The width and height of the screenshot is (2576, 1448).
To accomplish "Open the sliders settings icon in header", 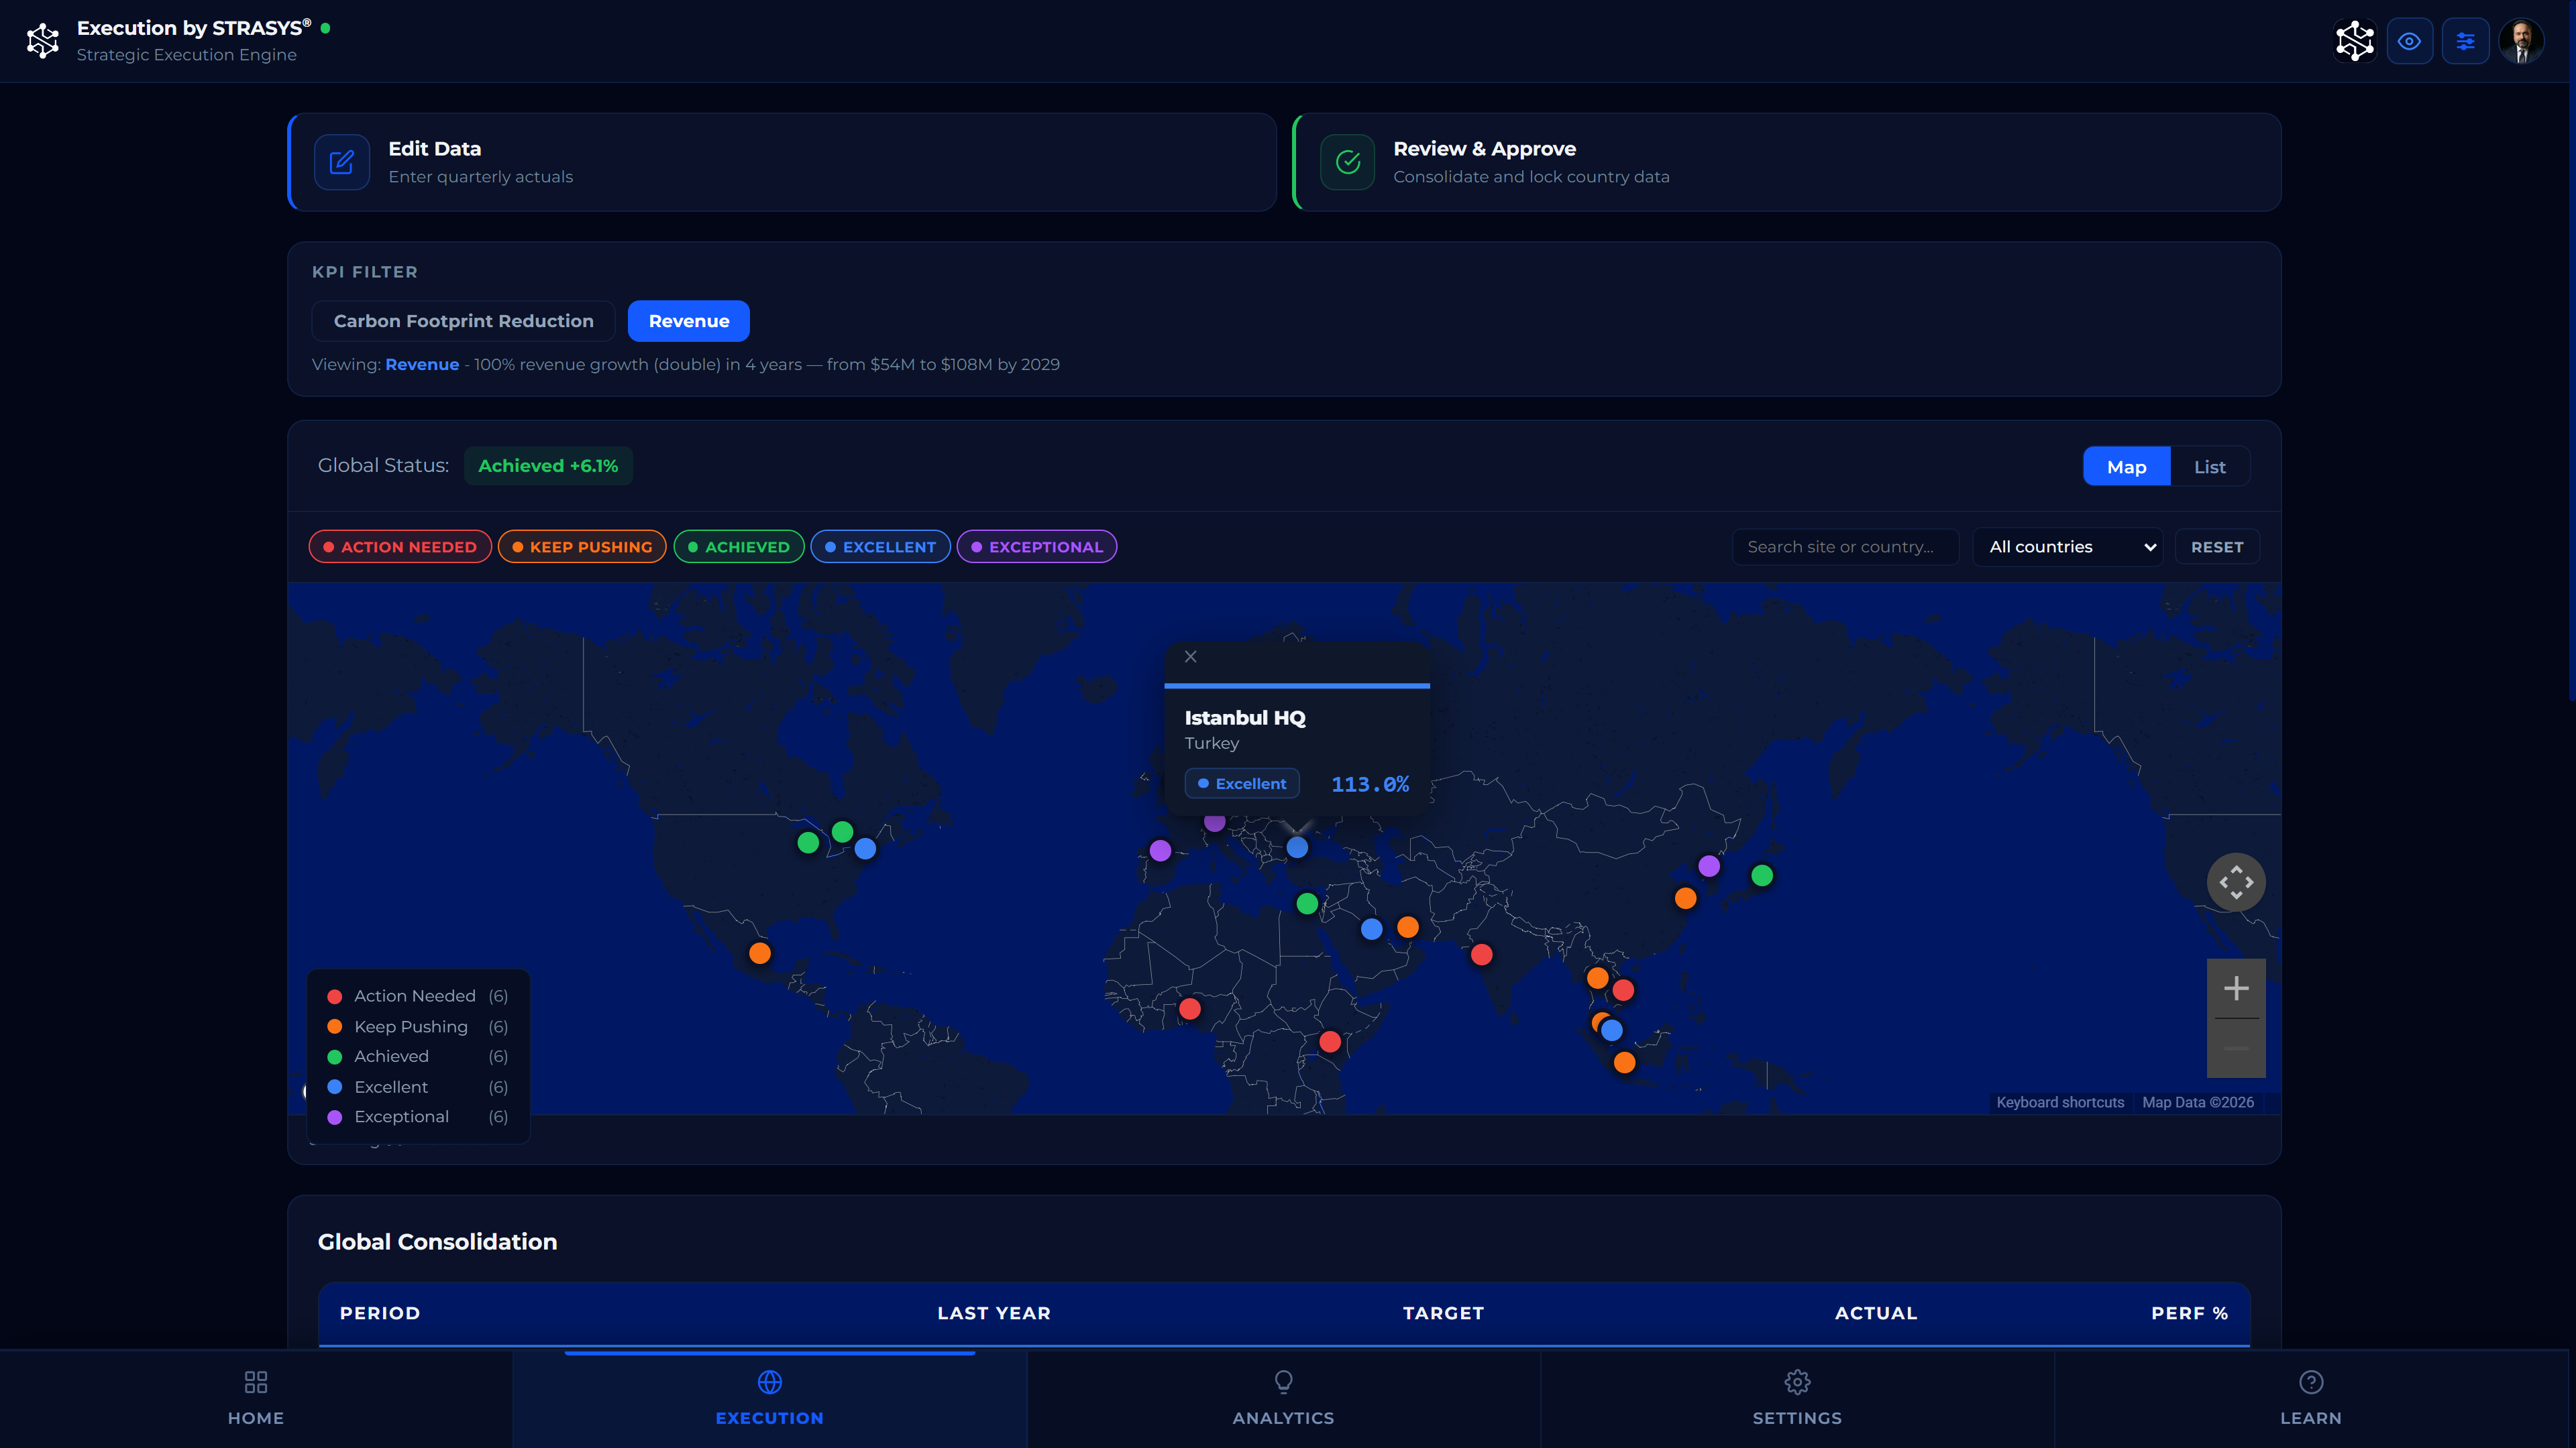I will (2465, 41).
